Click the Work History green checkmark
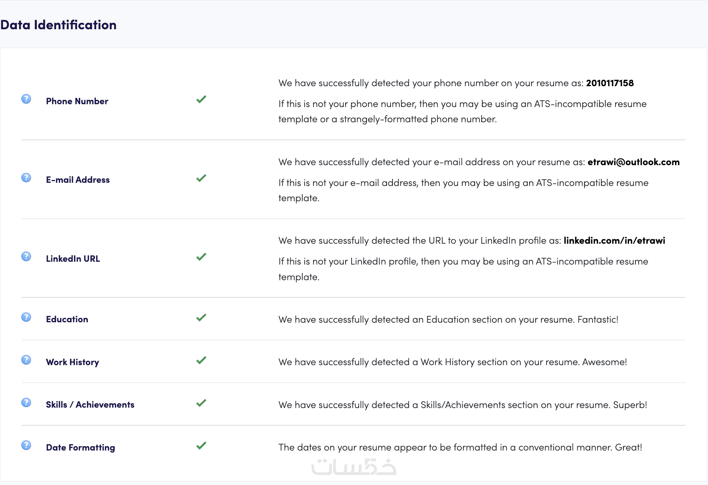The width and height of the screenshot is (708, 485). pos(201,360)
